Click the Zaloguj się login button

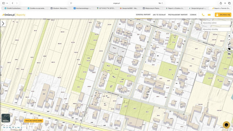pos(223,15)
